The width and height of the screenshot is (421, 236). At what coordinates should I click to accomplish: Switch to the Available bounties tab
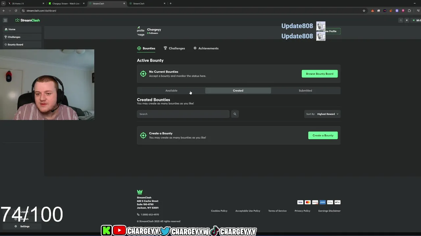click(x=171, y=90)
